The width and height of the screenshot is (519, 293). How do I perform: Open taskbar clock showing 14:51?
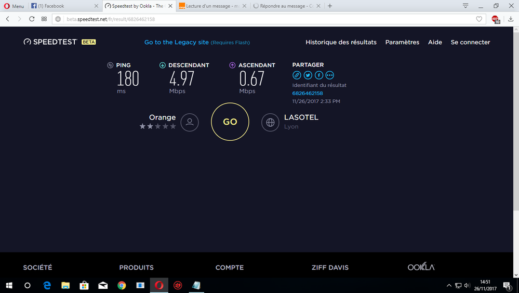(x=485, y=285)
